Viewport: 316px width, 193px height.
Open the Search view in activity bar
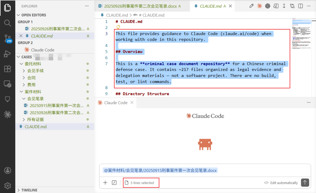click(x=7, y=23)
